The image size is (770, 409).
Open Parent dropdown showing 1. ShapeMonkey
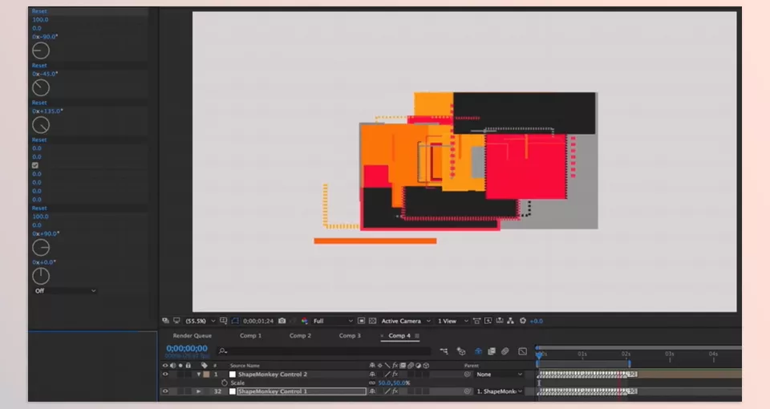tap(499, 391)
